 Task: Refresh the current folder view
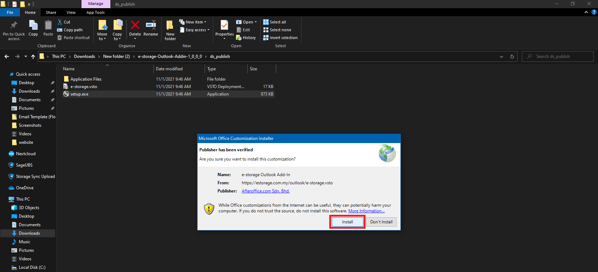coord(512,56)
